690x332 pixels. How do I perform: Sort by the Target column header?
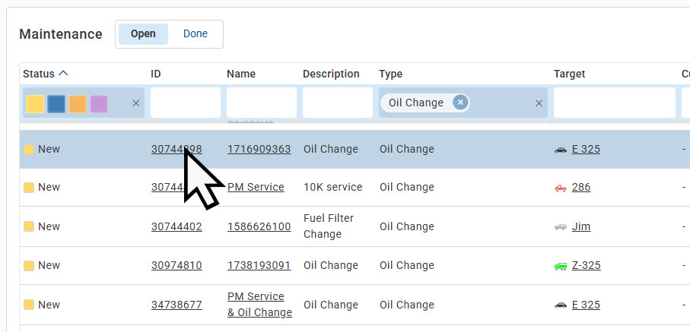[x=570, y=74]
